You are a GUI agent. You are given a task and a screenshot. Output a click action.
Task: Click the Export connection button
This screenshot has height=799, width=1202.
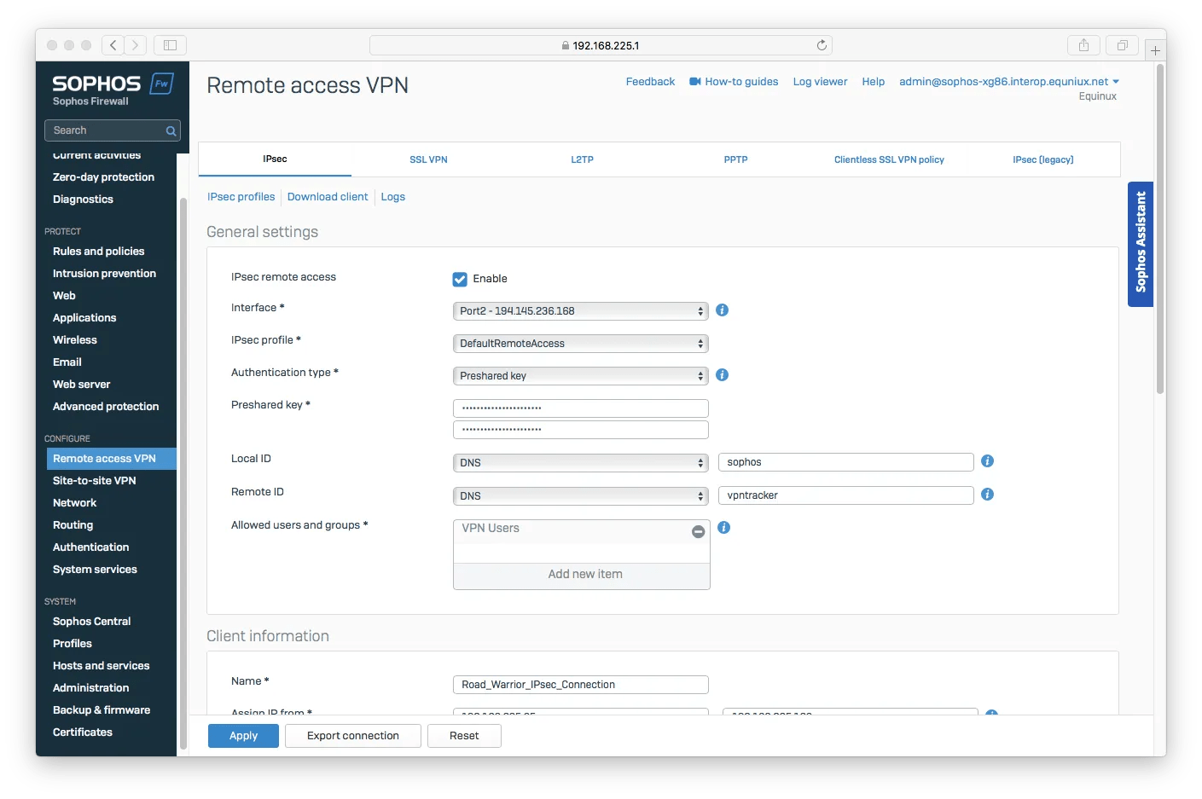tap(352, 735)
